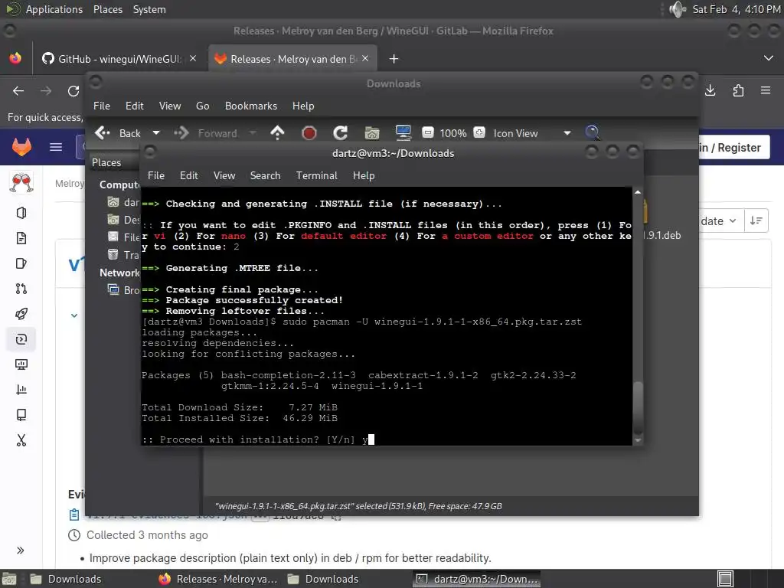
Task: Open Firefox downloads panel icon
Action: [710, 90]
